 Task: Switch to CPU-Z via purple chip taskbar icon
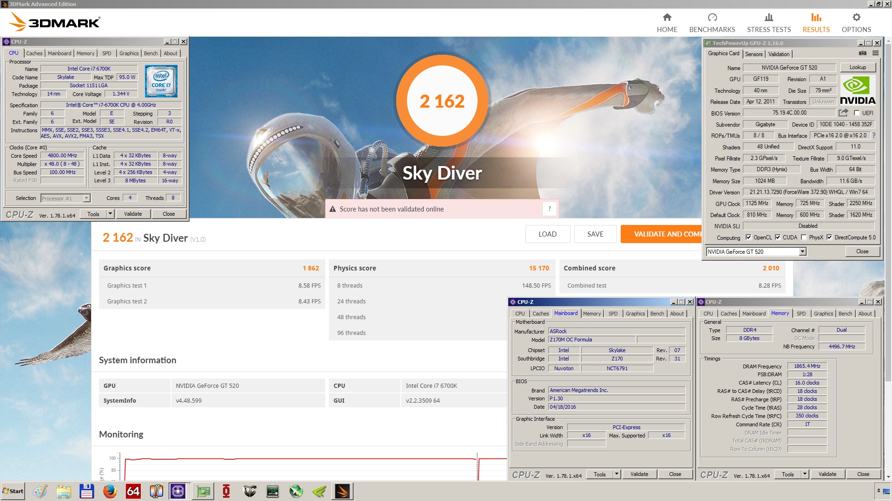[178, 491]
